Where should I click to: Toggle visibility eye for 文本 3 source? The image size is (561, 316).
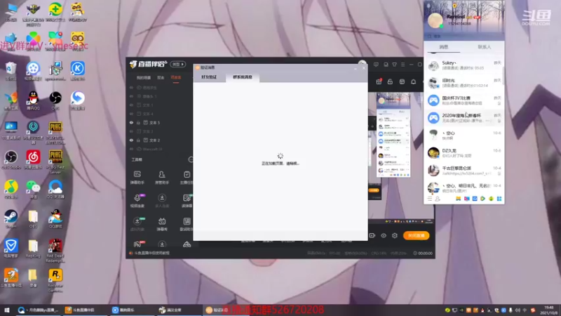(131, 131)
